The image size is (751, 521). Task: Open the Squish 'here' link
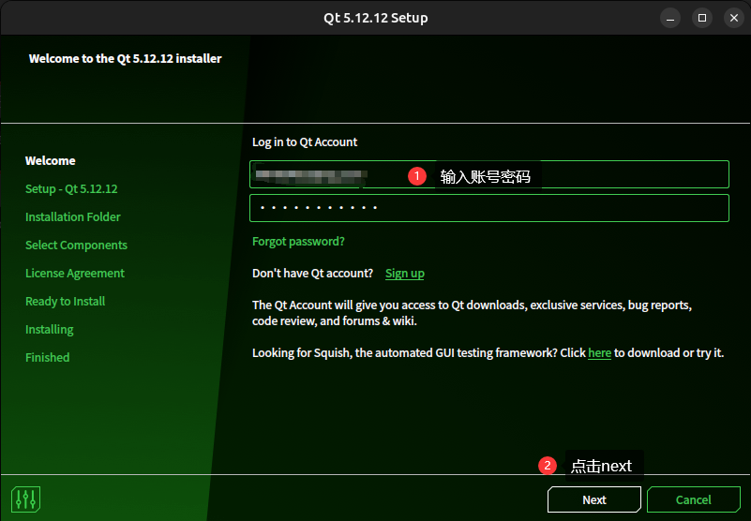click(x=600, y=353)
